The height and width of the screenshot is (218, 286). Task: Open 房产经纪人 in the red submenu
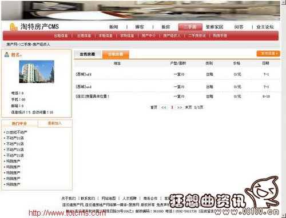coord(172,35)
